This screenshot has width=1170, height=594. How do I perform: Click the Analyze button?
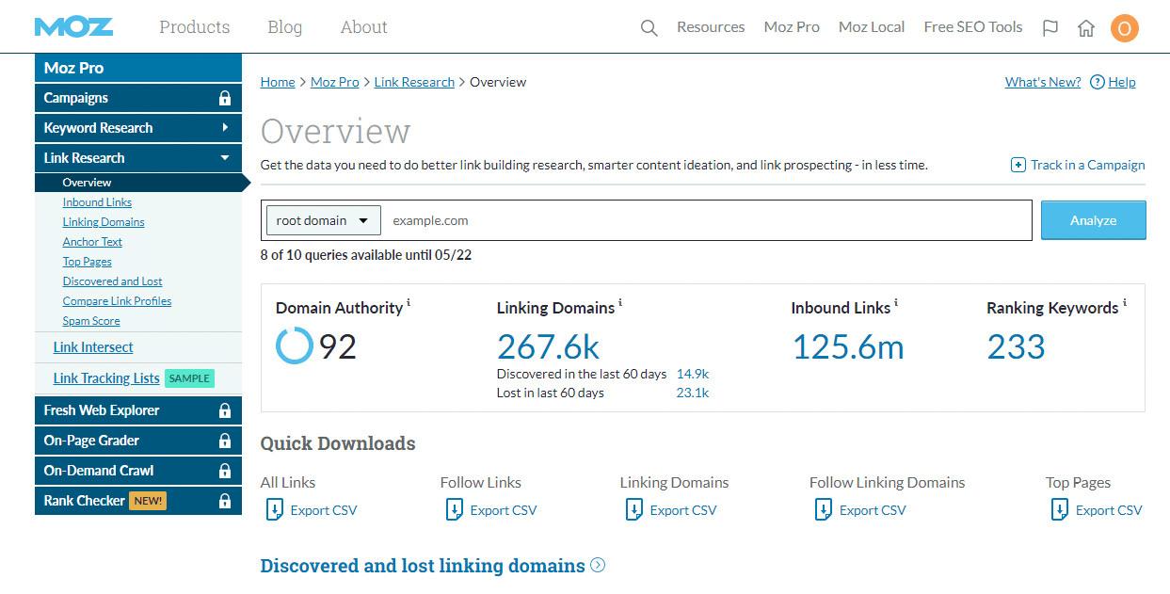(1093, 219)
